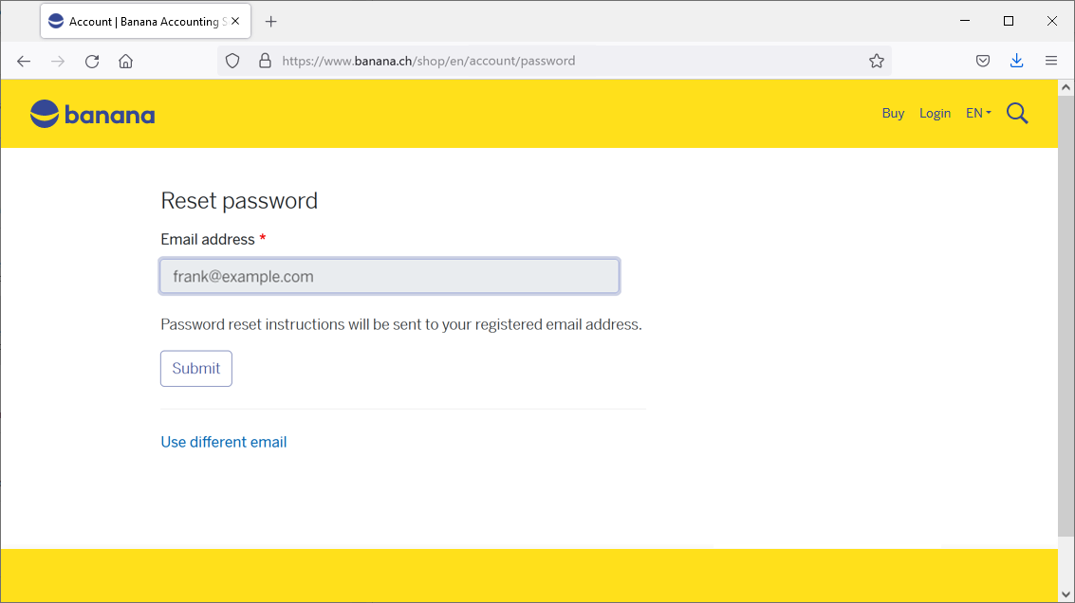Image resolution: width=1075 pixels, height=603 pixels.
Task: Click the Use different email link
Action: click(x=224, y=442)
